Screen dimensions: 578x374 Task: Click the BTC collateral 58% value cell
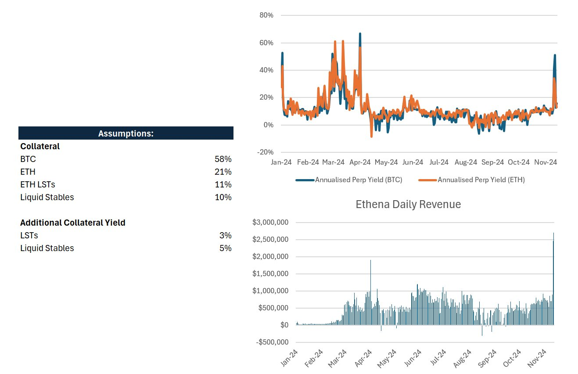(223, 159)
